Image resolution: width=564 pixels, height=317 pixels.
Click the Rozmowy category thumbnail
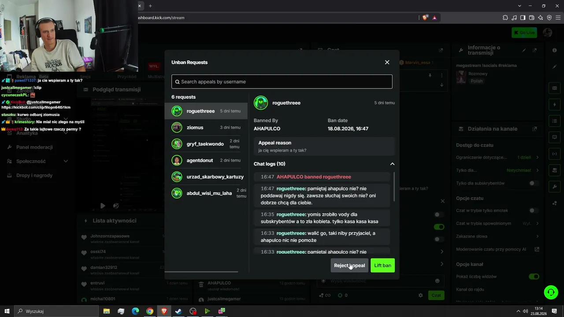click(x=461, y=77)
